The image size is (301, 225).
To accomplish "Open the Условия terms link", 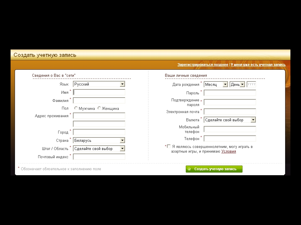I will (229, 151).
